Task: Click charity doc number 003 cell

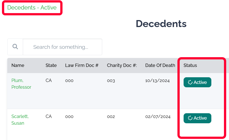Action: [111, 81]
